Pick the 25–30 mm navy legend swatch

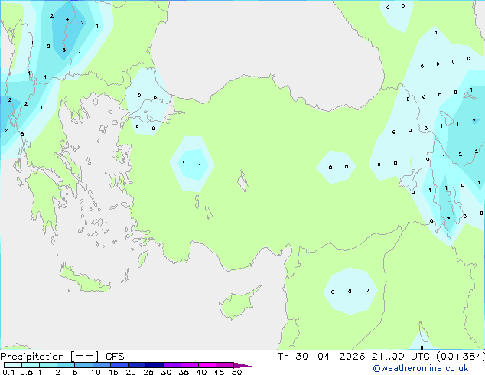[x=155, y=365]
